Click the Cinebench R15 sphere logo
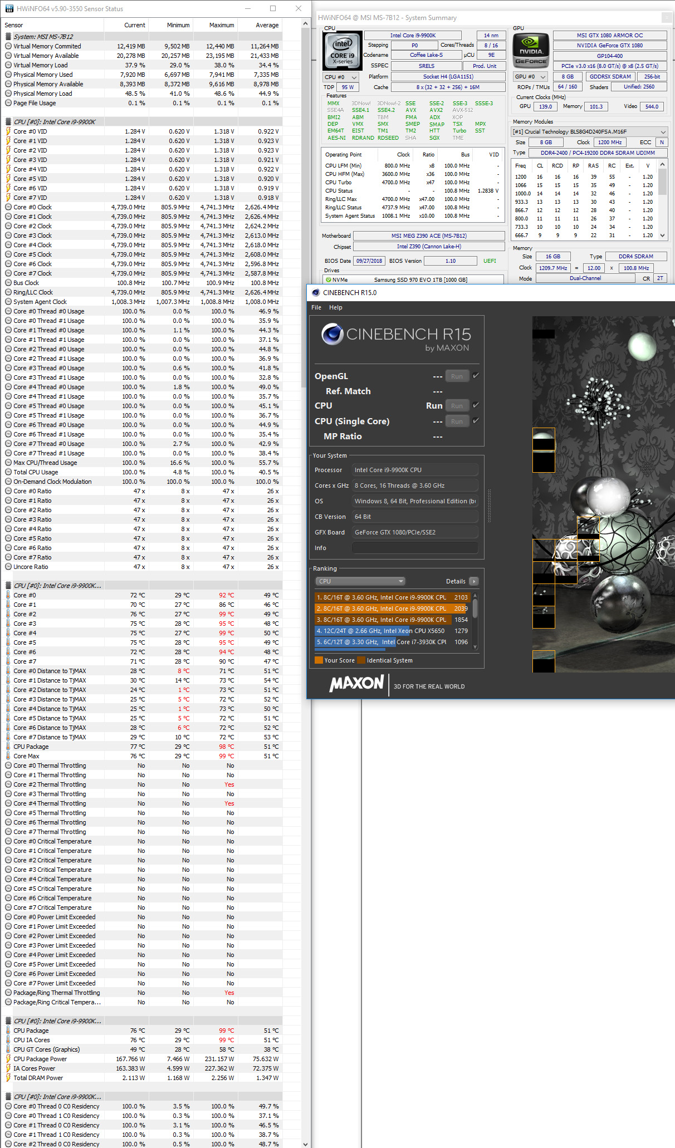The height and width of the screenshot is (1148, 675). [332, 333]
